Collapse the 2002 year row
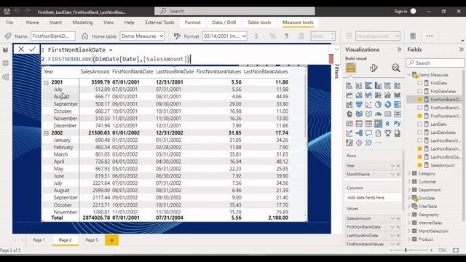Viewport: 466px width, 262px height. click(46, 133)
